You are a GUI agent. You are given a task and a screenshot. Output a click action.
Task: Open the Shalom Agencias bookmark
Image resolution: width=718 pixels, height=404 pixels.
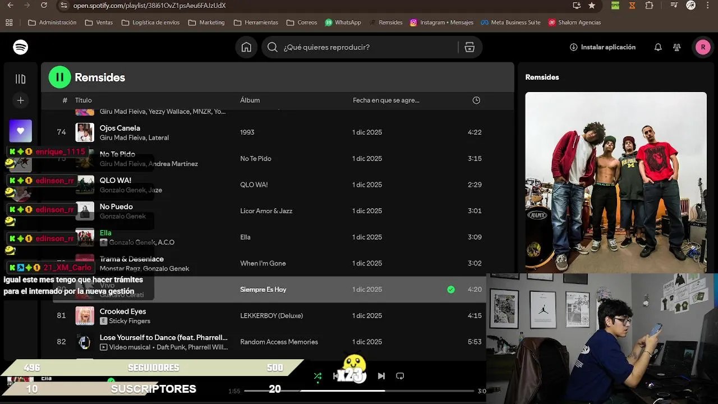[574, 22]
